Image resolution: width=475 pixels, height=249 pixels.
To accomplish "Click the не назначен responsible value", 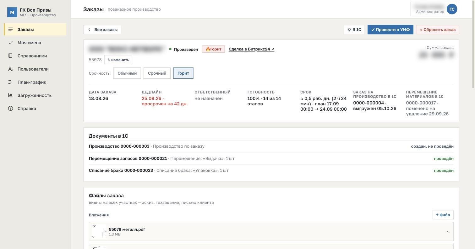I will point(209,98).
